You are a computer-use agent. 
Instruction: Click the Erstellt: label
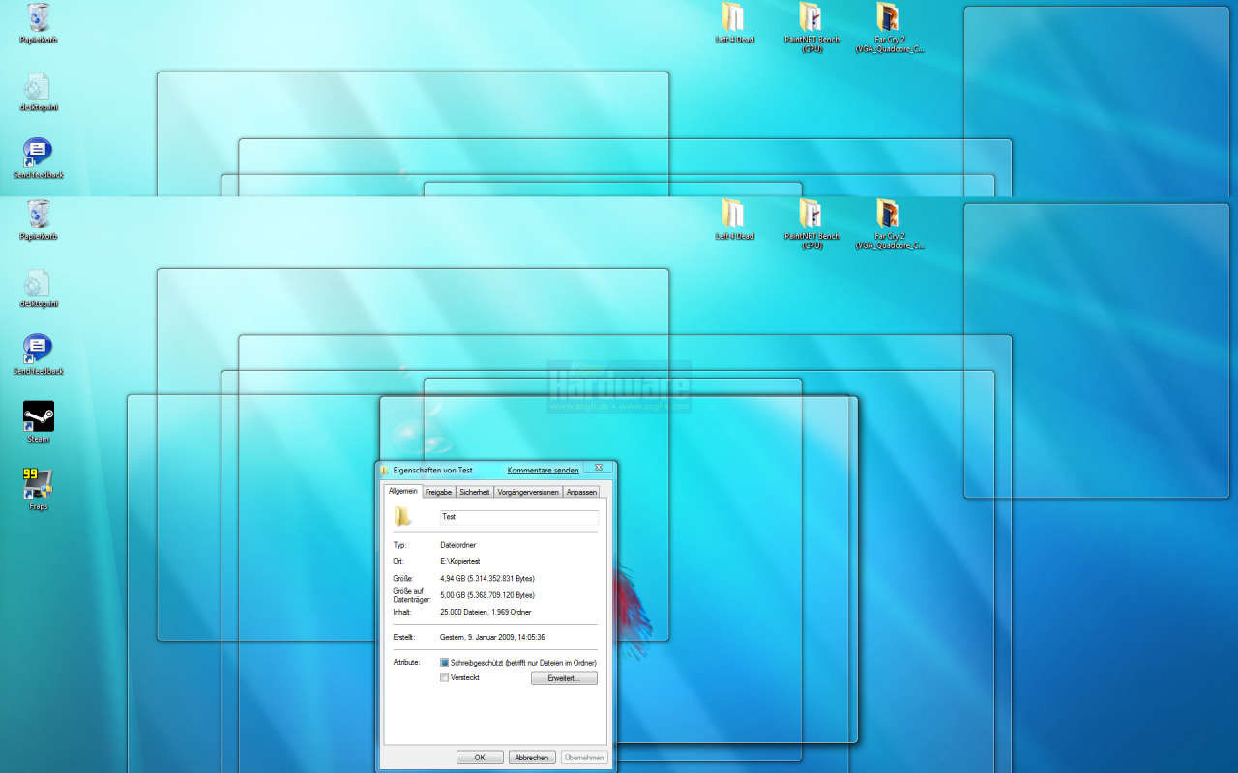click(403, 637)
